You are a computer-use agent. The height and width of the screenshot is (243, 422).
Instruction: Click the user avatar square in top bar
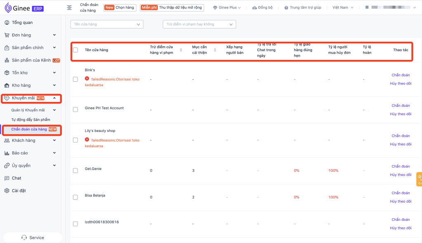point(367,7)
